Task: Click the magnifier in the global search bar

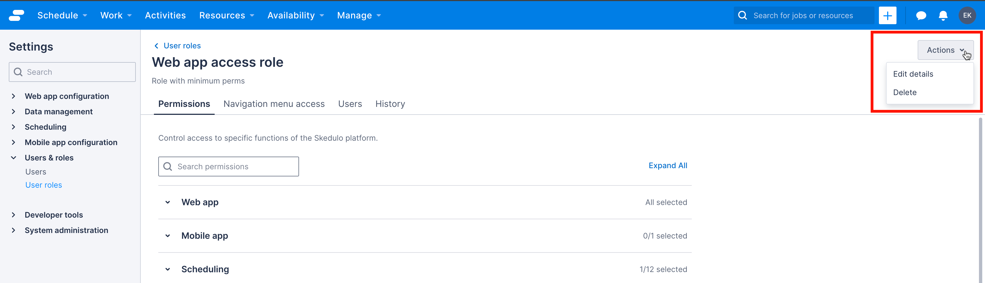Action: click(742, 15)
